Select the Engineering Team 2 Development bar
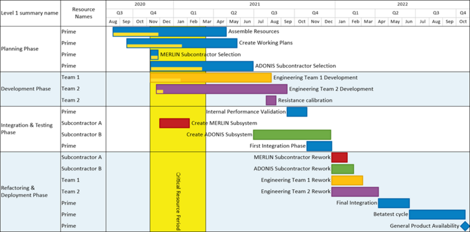Screen dimensions: 470x232 pos(221,89)
